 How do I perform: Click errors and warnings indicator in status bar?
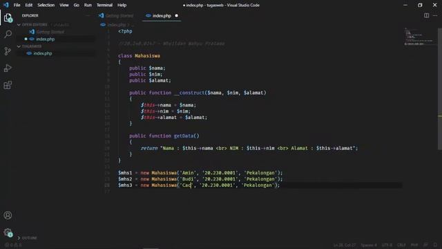pyautogui.click(x=13, y=245)
